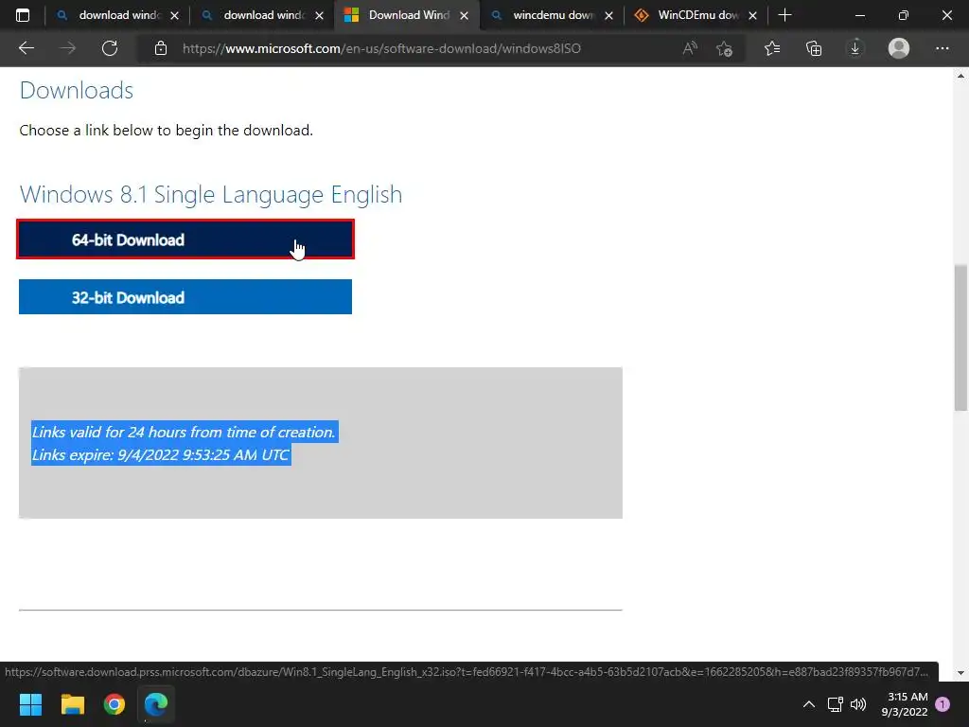The image size is (969, 727).
Task: Click the page vertical scrollbar thumb
Action: (960, 338)
